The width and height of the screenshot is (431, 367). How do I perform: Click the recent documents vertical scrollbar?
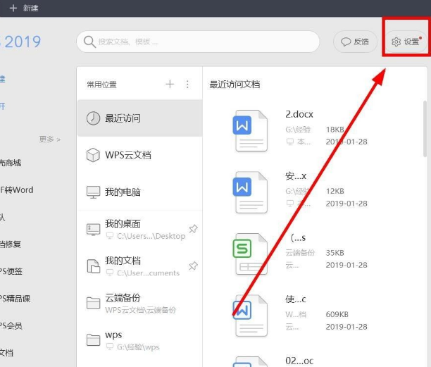click(x=425, y=129)
